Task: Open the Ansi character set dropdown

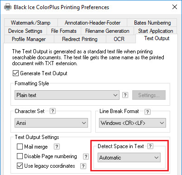Action: (51, 123)
